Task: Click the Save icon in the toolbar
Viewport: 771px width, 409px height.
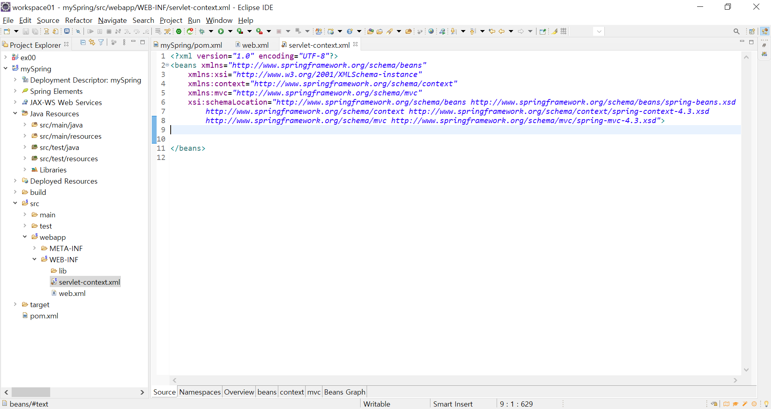Action: tap(26, 31)
